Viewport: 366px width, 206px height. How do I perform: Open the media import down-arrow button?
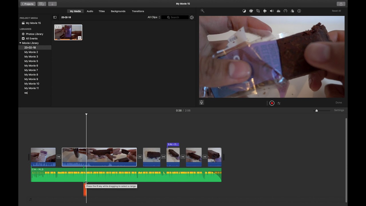(x=52, y=4)
